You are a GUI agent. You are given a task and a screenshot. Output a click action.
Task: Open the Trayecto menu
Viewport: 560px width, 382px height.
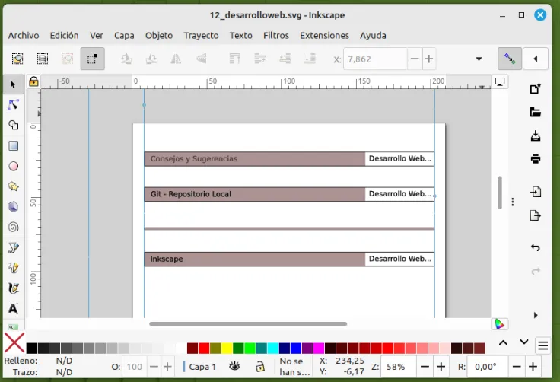(x=201, y=35)
